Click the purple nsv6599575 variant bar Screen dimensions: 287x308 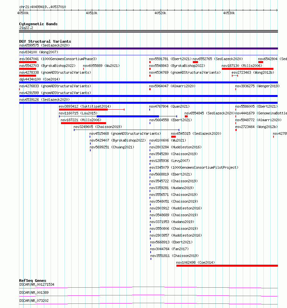coord(148,48)
